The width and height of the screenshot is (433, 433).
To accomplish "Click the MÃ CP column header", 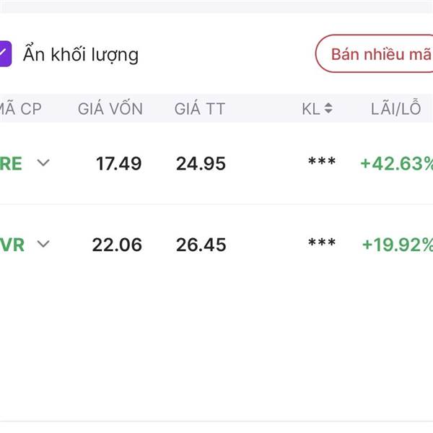I will tap(20, 109).
